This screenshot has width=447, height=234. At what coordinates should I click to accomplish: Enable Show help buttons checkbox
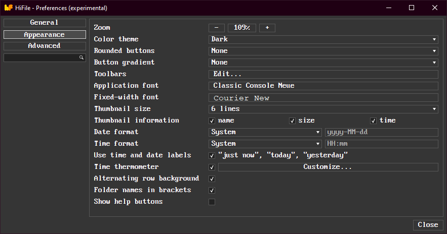pyautogui.click(x=212, y=202)
